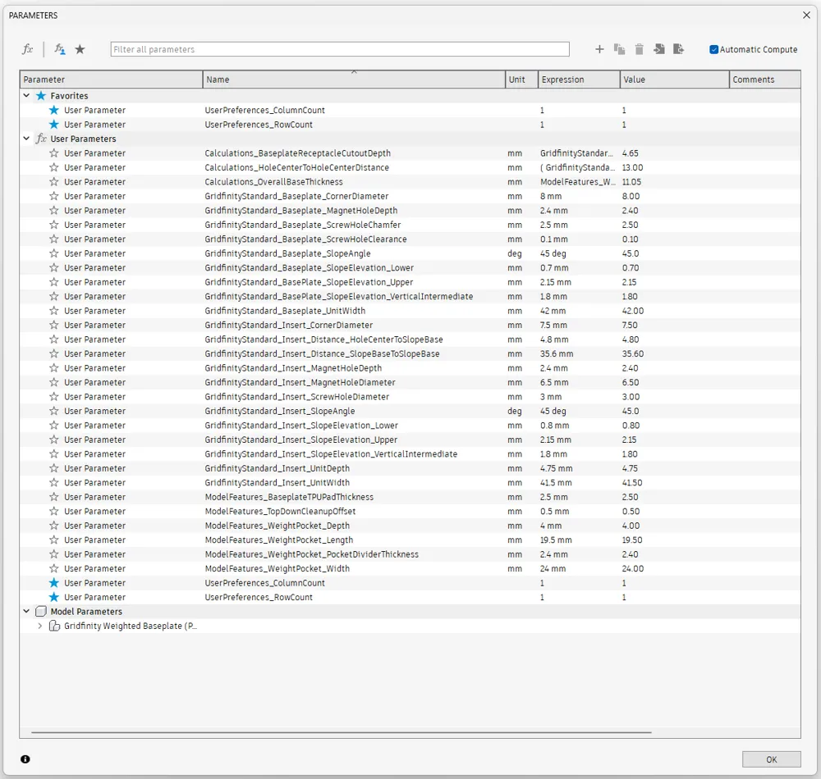821x779 pixels.
Task: Sort by Name column header
Action: pos(353,80)
